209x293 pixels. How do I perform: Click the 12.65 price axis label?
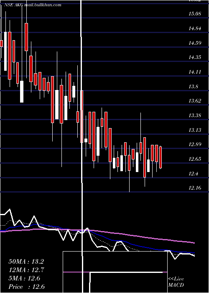[195, 159]
